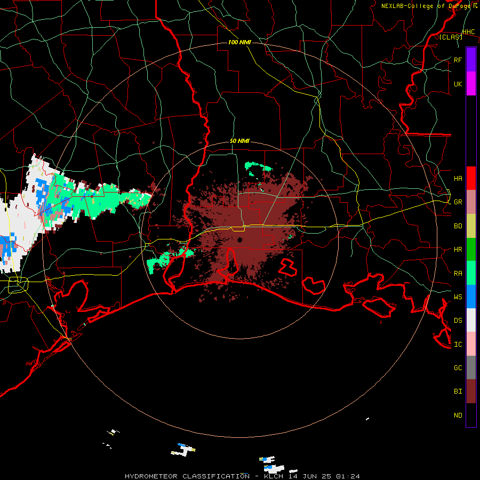The image size is (480, 480).
Task: Click the HR legend label
Action: [x=458, y=250]
